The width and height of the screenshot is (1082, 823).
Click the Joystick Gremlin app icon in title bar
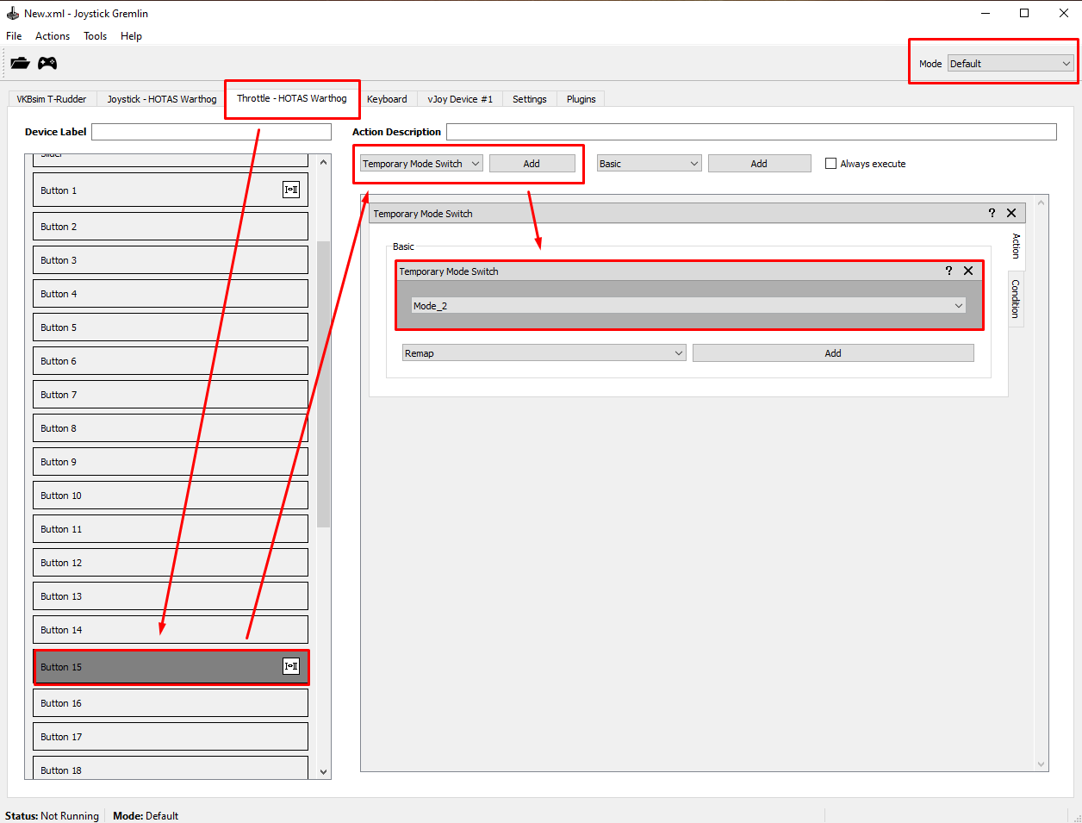[x=13, y=13]
